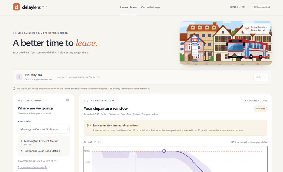Click the Ask DelayLens sparkle icon
Screen dimensions: 283x172
(19, 77)
